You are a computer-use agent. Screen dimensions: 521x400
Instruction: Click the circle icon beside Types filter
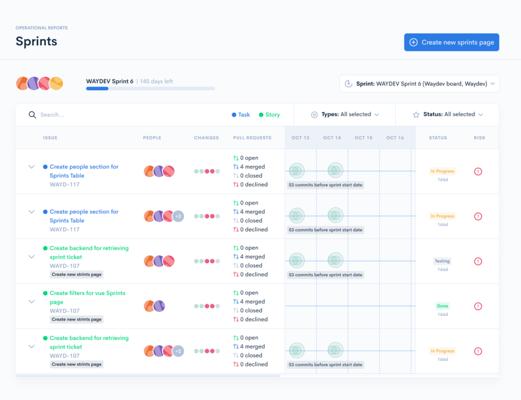314,114
